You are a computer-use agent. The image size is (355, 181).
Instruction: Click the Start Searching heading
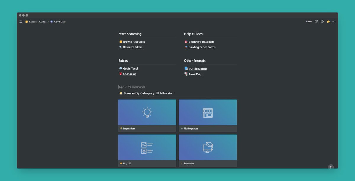tap(130, 34)
